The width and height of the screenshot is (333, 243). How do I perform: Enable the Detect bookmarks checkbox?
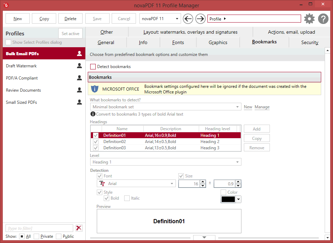(x=93, y=67)
